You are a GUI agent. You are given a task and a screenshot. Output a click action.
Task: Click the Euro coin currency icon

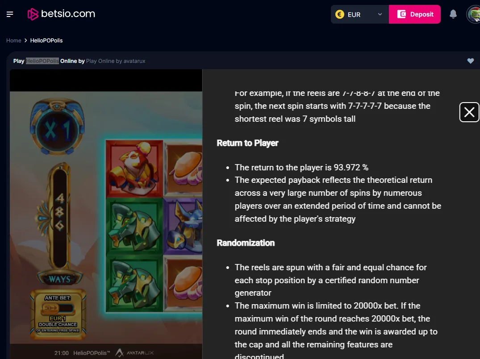340,14
